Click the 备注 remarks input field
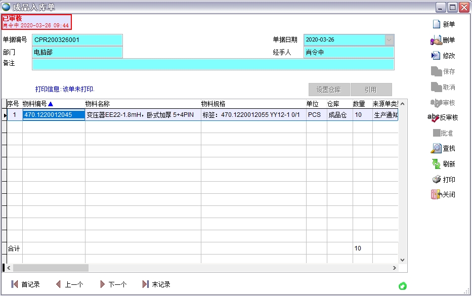Image resolution: width=472 pixels, height=296 pixels. click(212, 64)
